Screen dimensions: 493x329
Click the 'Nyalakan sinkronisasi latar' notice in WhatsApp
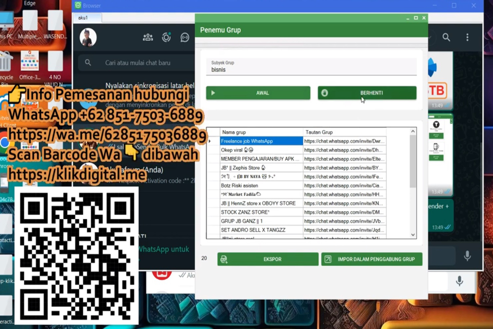tap(150, 86)
